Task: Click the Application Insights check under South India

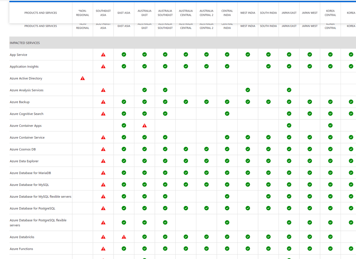Action: coord(268,66)
